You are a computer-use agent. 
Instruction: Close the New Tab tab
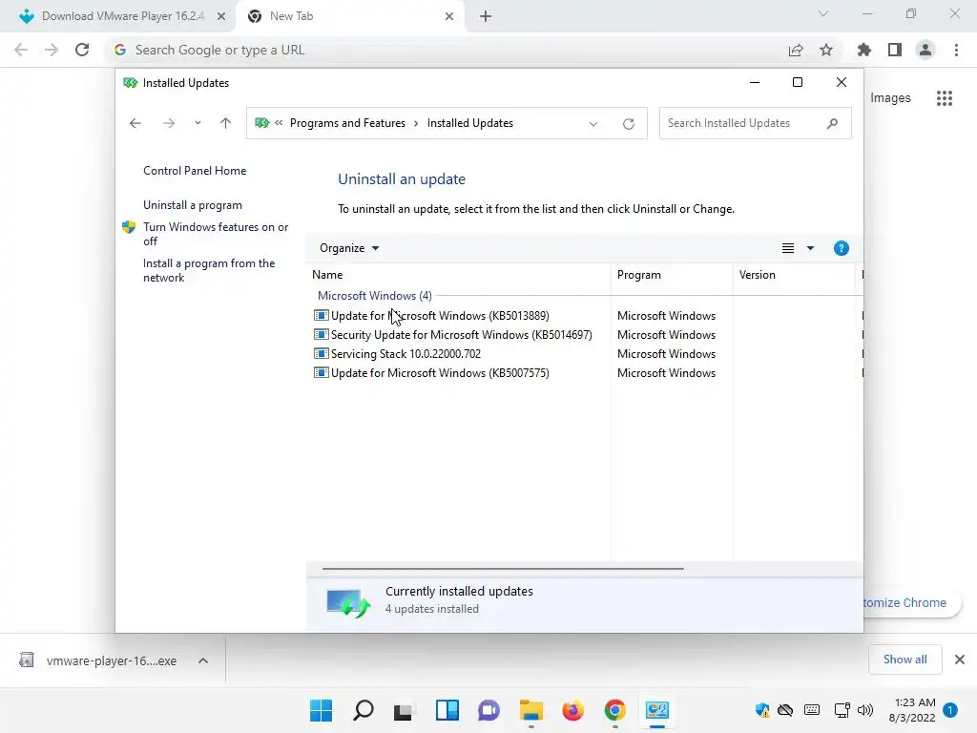coord(449,16)
